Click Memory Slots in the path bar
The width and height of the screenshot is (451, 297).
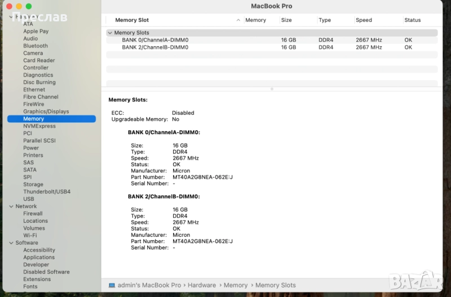[x=275, y=285]
